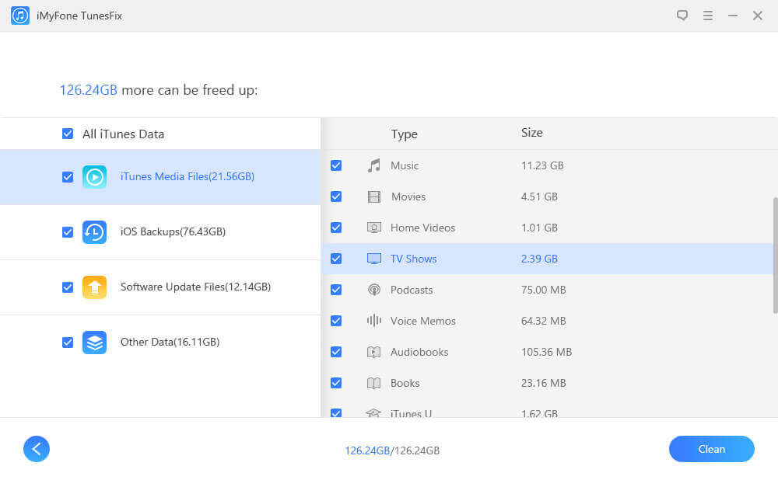This screenshot has height=480, width=778.
Task: Deselect the Movies checkbox
Action: (336, 197)
